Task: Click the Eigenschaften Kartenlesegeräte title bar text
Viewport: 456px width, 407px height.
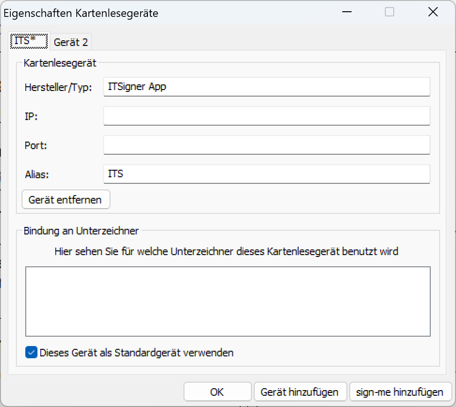Action: coord(81,13)
